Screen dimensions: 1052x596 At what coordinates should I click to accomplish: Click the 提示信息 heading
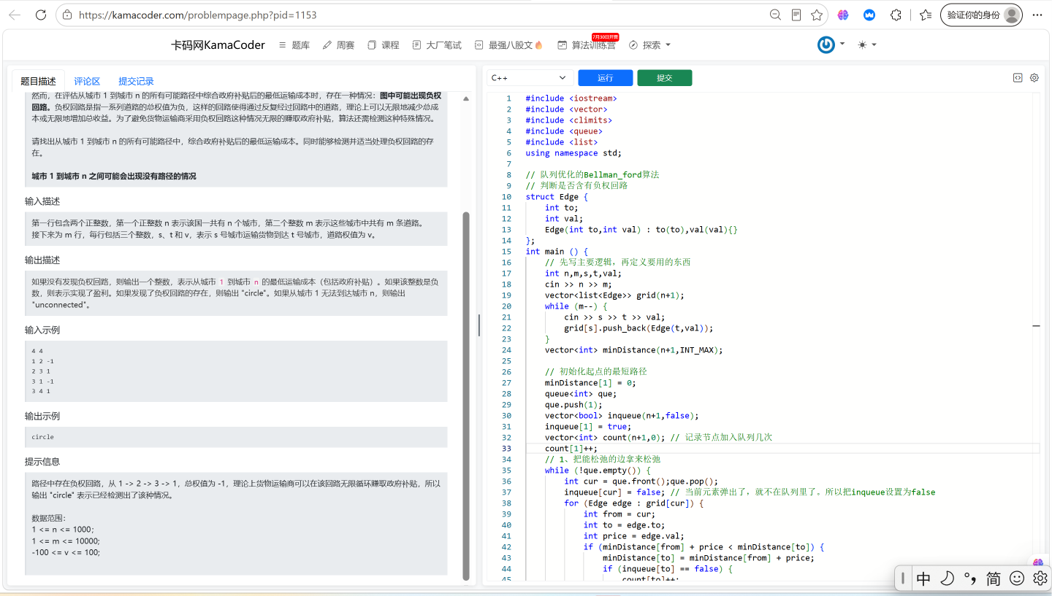[42, 462]
